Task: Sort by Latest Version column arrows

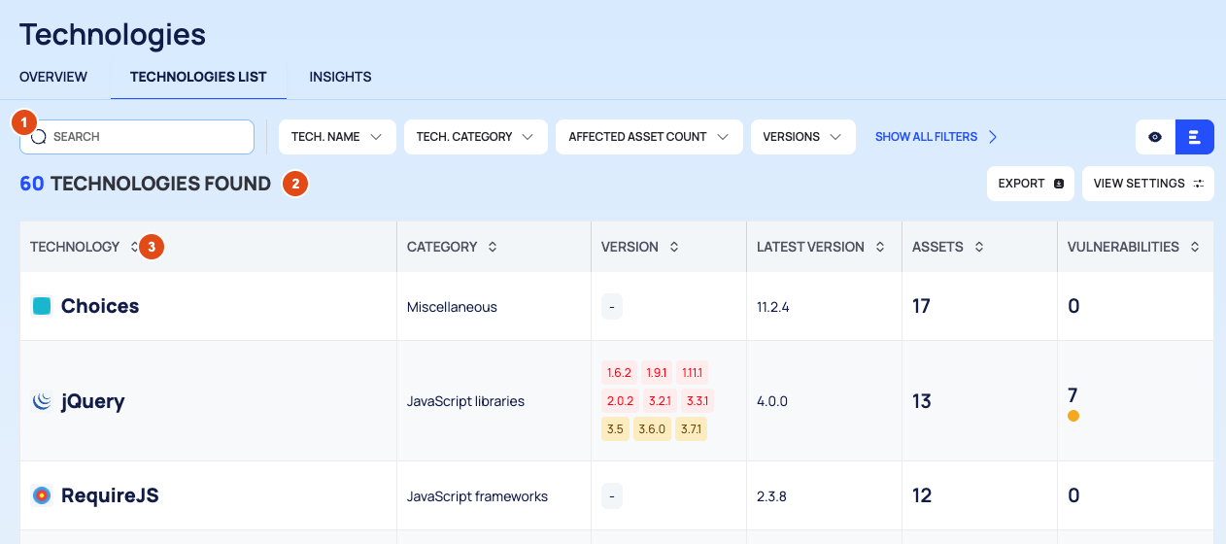Action: (x=879, y=247)
